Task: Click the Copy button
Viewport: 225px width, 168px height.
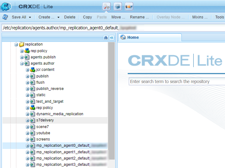Action: (x=87, y=17)
